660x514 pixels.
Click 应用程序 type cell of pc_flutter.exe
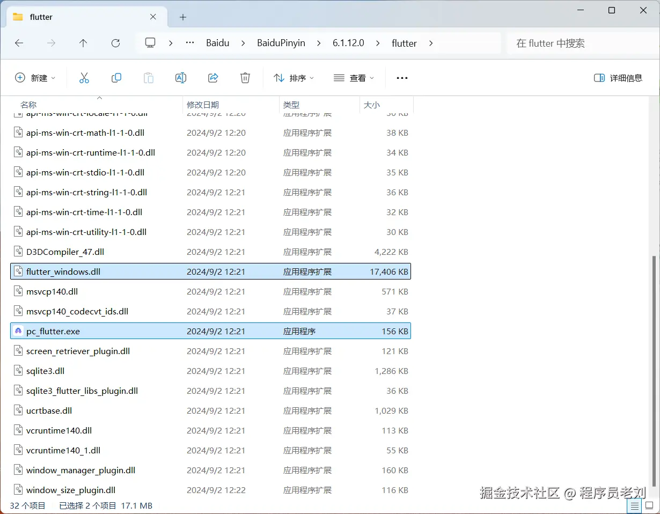tap(299, 331)
